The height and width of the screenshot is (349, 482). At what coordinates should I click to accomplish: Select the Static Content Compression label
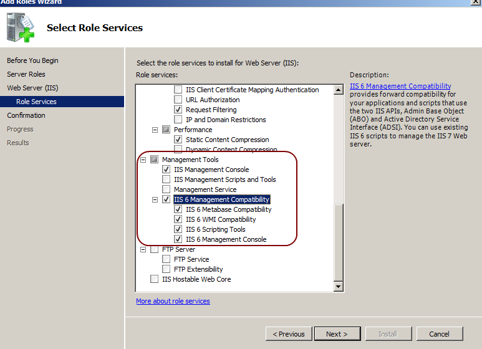(x=228, y=140)
